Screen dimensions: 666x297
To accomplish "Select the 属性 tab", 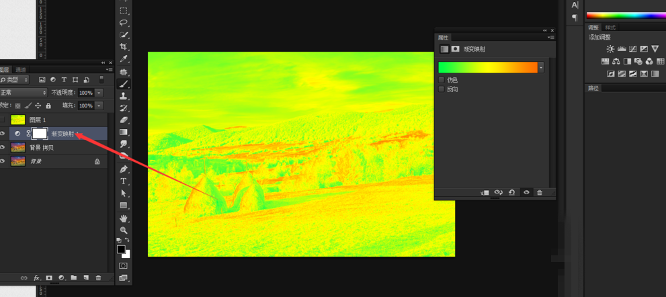I will click(x=443, y=38).
